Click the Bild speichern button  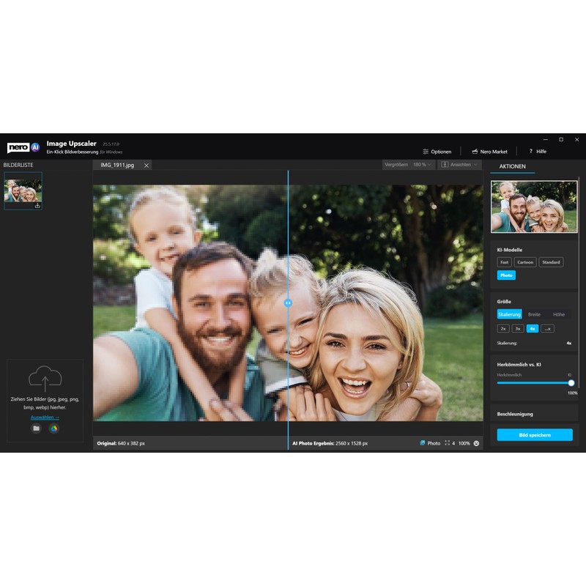tap(534, 435)
